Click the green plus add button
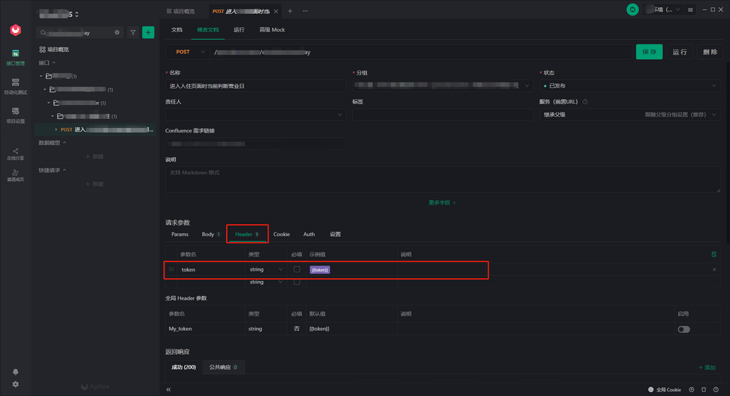The image size is (730, 396). tap(148, 33)
